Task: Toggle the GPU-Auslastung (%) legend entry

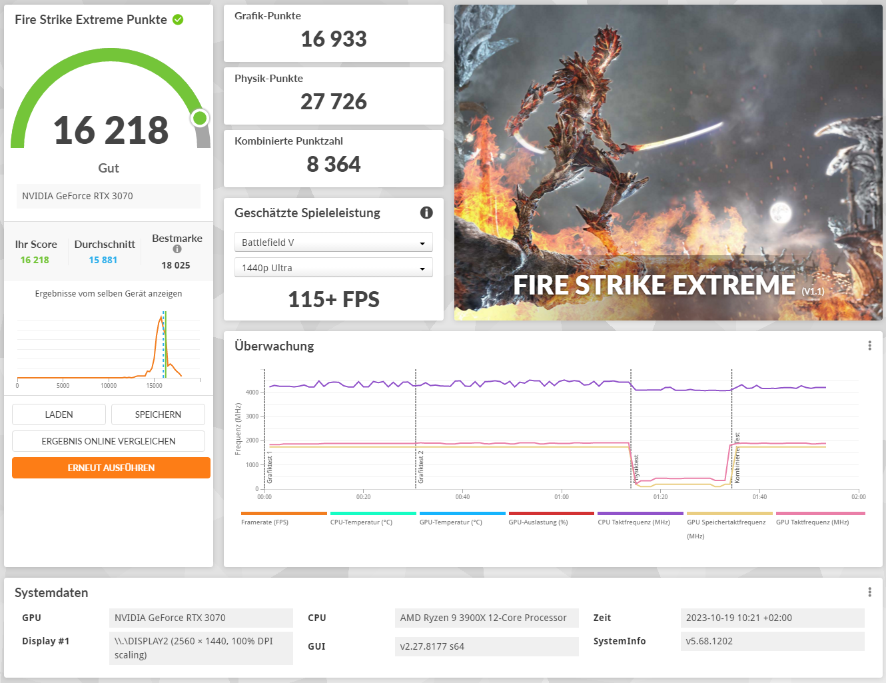Action: (552, 518)
